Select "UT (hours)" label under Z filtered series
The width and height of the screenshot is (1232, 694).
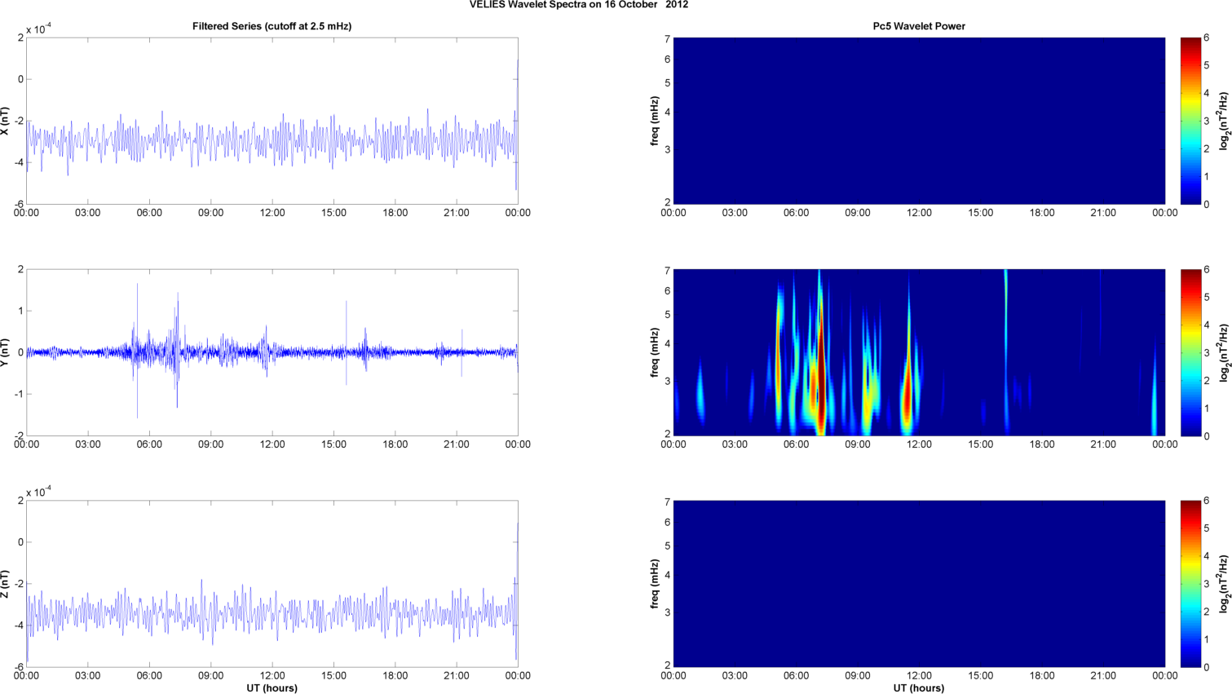click(x=272, y=687)
